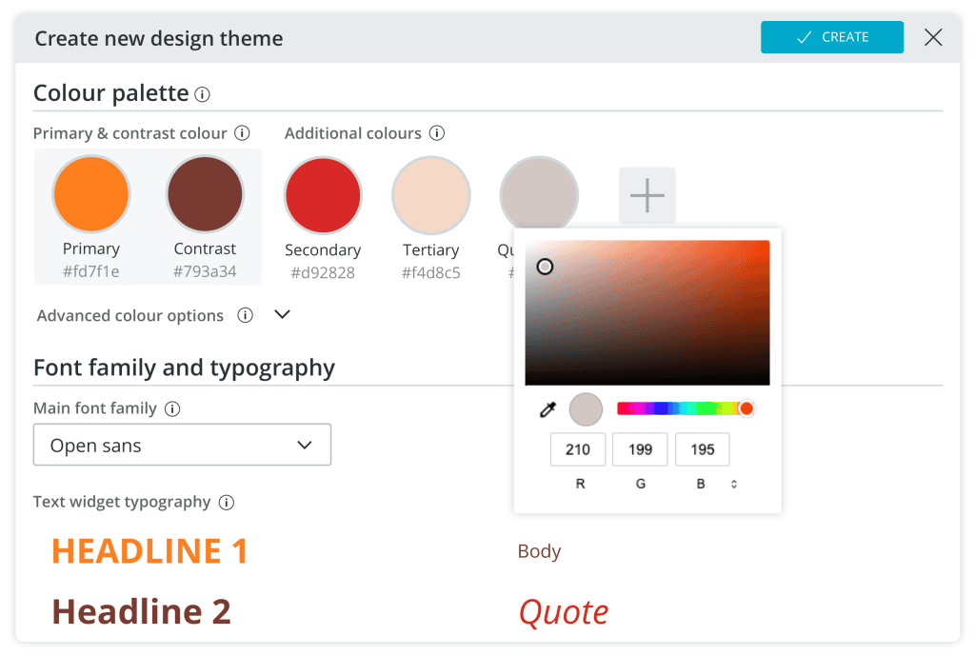Image resolution: width=975 pixels, height=656 pixels.
Task: Select the Primary colour swatch #fd7f1e
Action: click(90, 193)
